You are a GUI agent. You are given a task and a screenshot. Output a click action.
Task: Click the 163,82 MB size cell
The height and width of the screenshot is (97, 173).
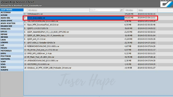click(129, 18)
